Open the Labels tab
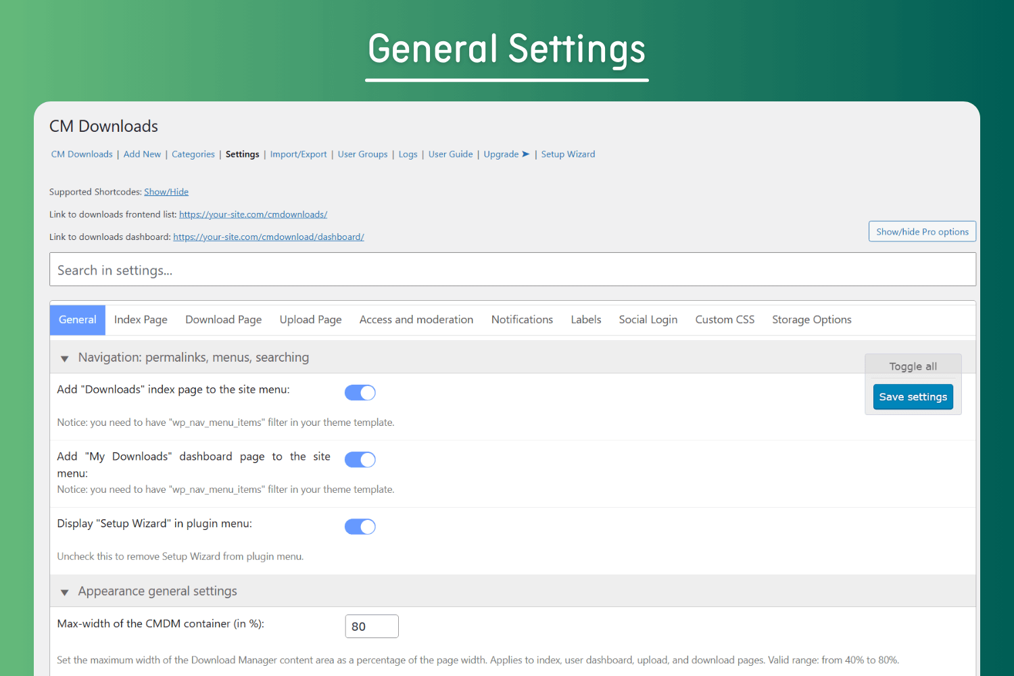This screenshot has height=676, width=1014. pyautogui.click(x=586, y=320)
